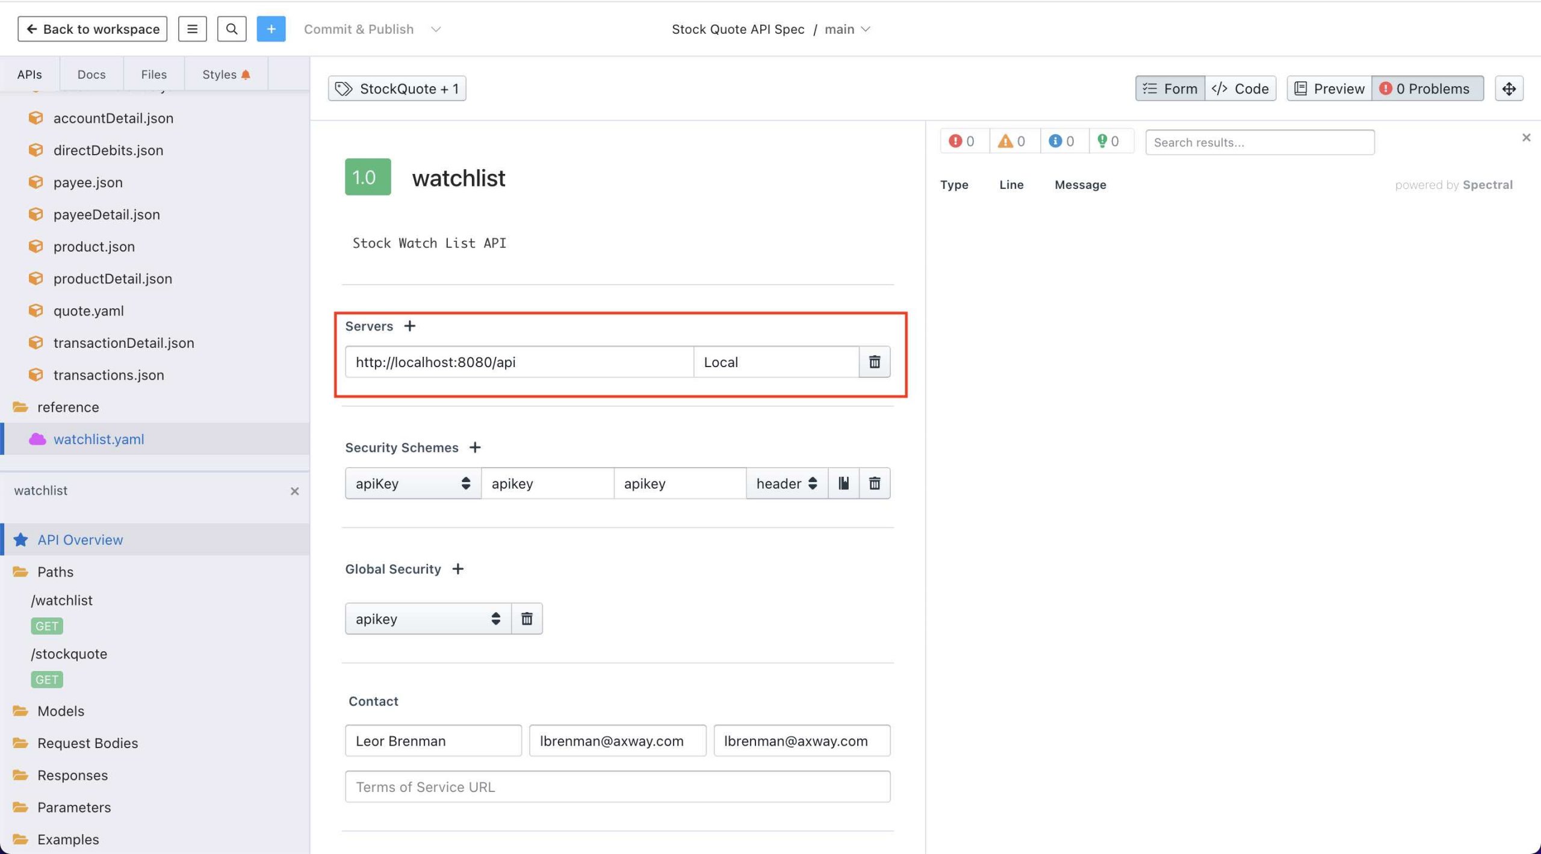Select the /stockquote path

(69, 654)
